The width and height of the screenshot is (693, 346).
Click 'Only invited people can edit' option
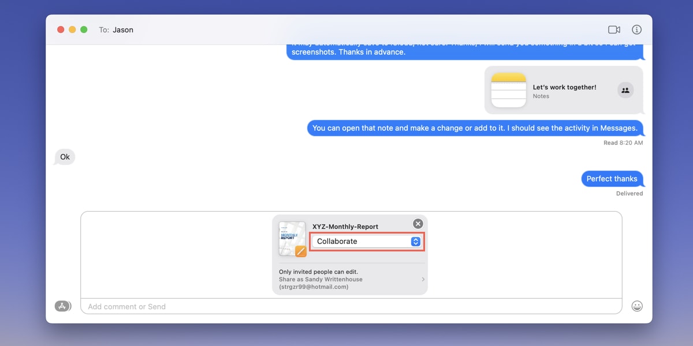(319, 272)
